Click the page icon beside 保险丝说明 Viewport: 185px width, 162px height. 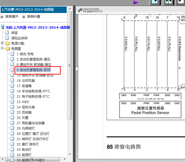point(7,38)
